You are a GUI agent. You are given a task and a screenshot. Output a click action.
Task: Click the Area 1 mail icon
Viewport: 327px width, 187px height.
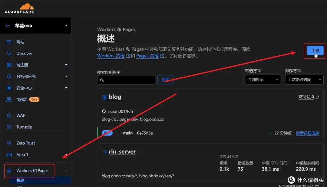(9, 155)
